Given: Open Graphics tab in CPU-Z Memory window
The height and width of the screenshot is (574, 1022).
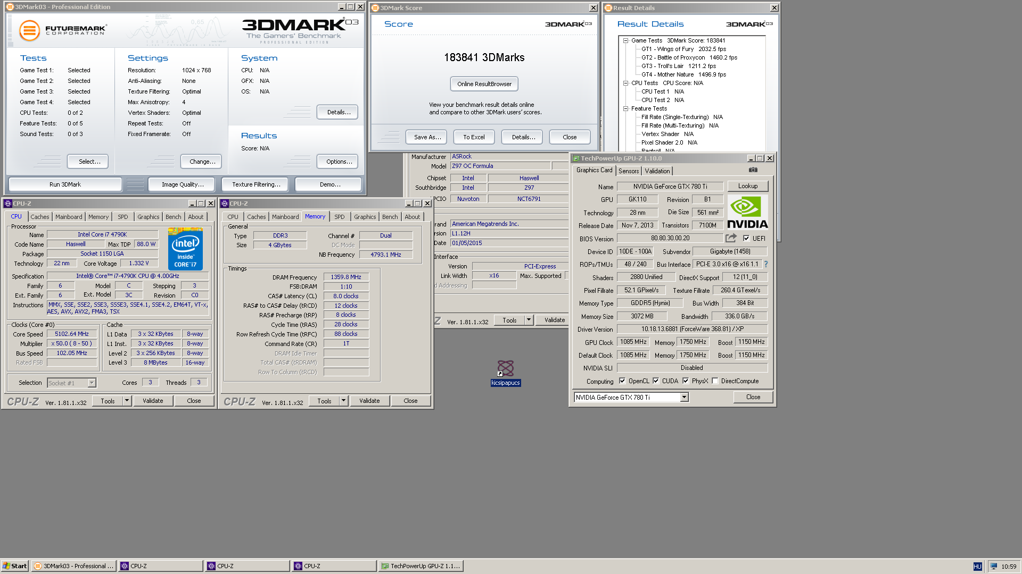Looking at the screenshot, I should tap(365, 217).
